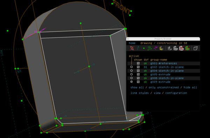This screenshot has height=138, width=210.
Task: Uncheck shown box for g005-extrude
Action: pyautogui.click(x=138, y=74)
